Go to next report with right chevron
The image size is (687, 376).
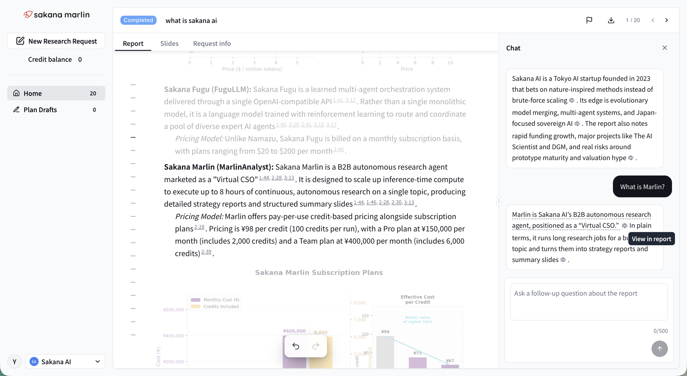click(667, 20)
